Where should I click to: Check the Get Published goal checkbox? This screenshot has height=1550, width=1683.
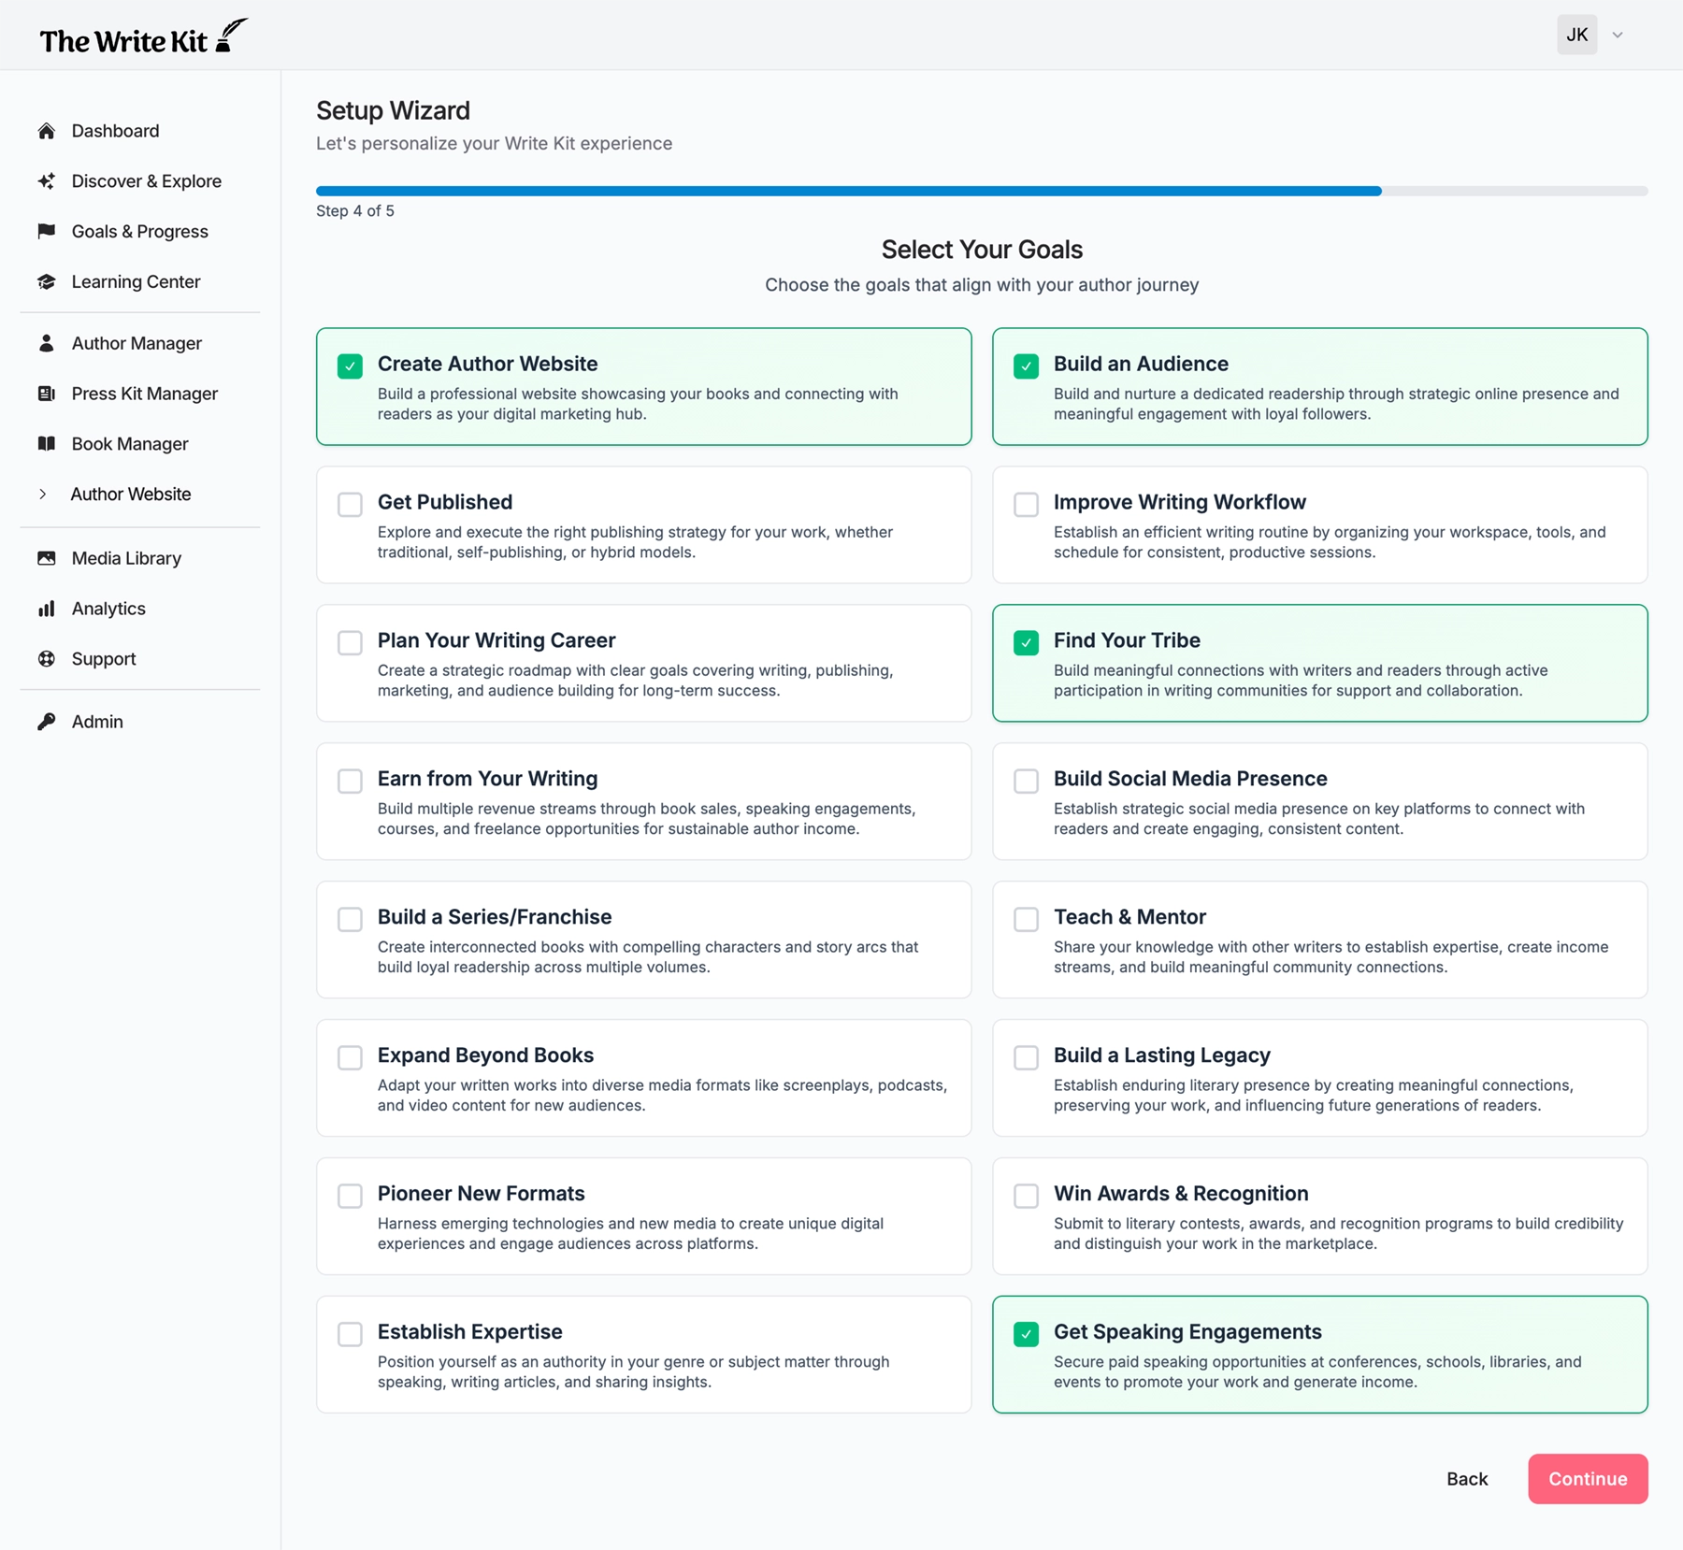[x=350, y=505]
